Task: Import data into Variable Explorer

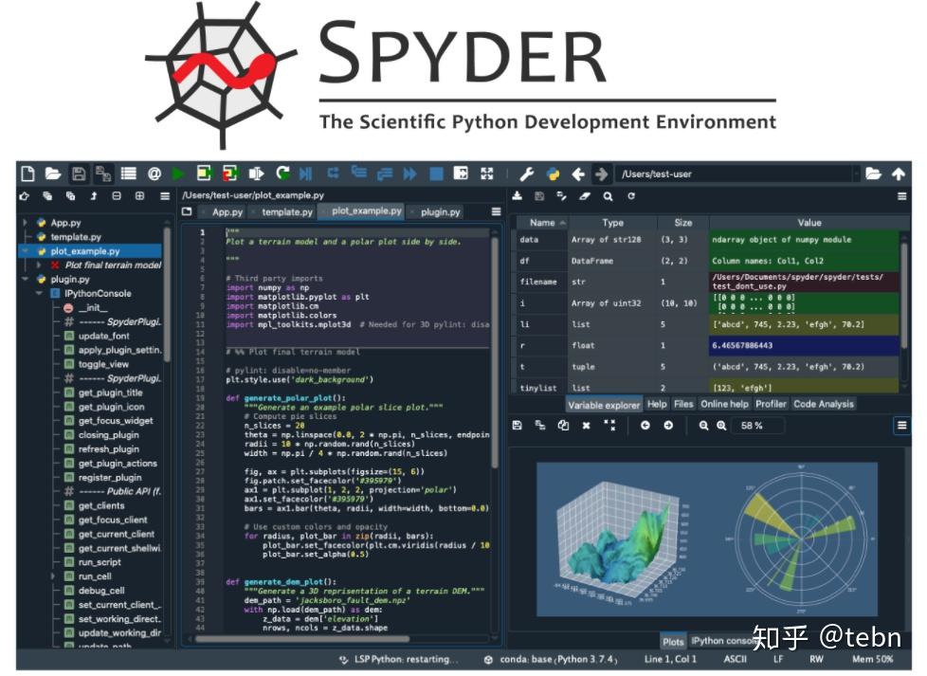Action: click(x=518, y=195)
